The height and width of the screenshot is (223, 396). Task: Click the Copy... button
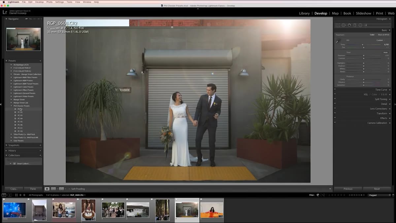[x=14, y=189]
